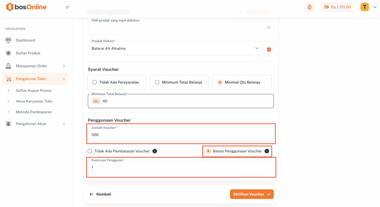Screen dimensions: 380x207
Task: Click the red trash delete icon
Action: pyautogui.click(x=269, y=49)
